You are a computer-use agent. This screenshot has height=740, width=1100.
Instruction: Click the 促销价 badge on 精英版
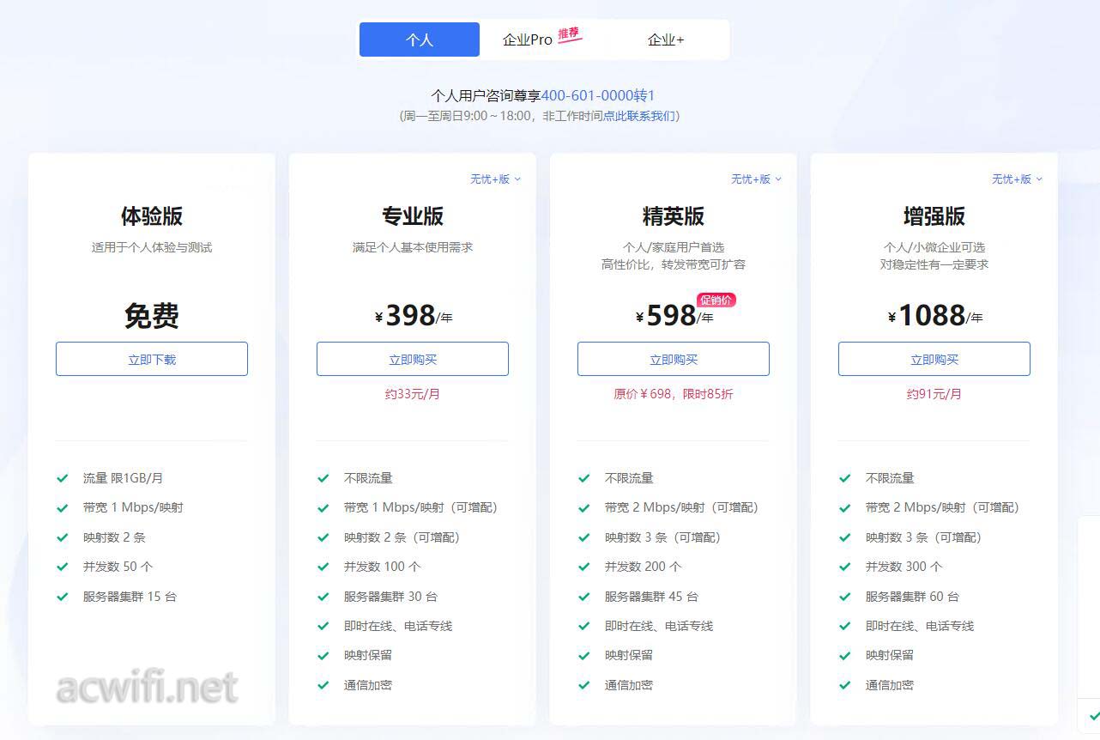[716, 300]
